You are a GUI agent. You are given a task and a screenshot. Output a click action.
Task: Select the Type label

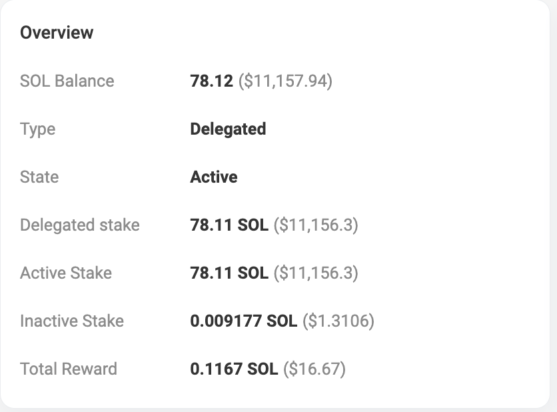click(x=38, y=129)
